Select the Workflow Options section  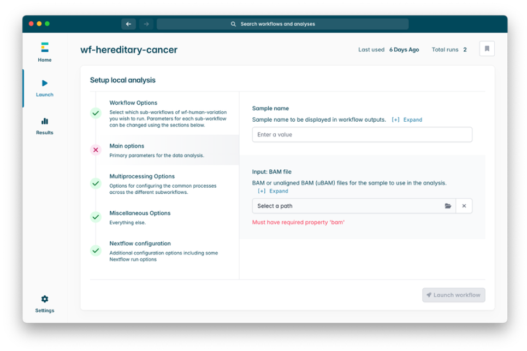(164, 113)
